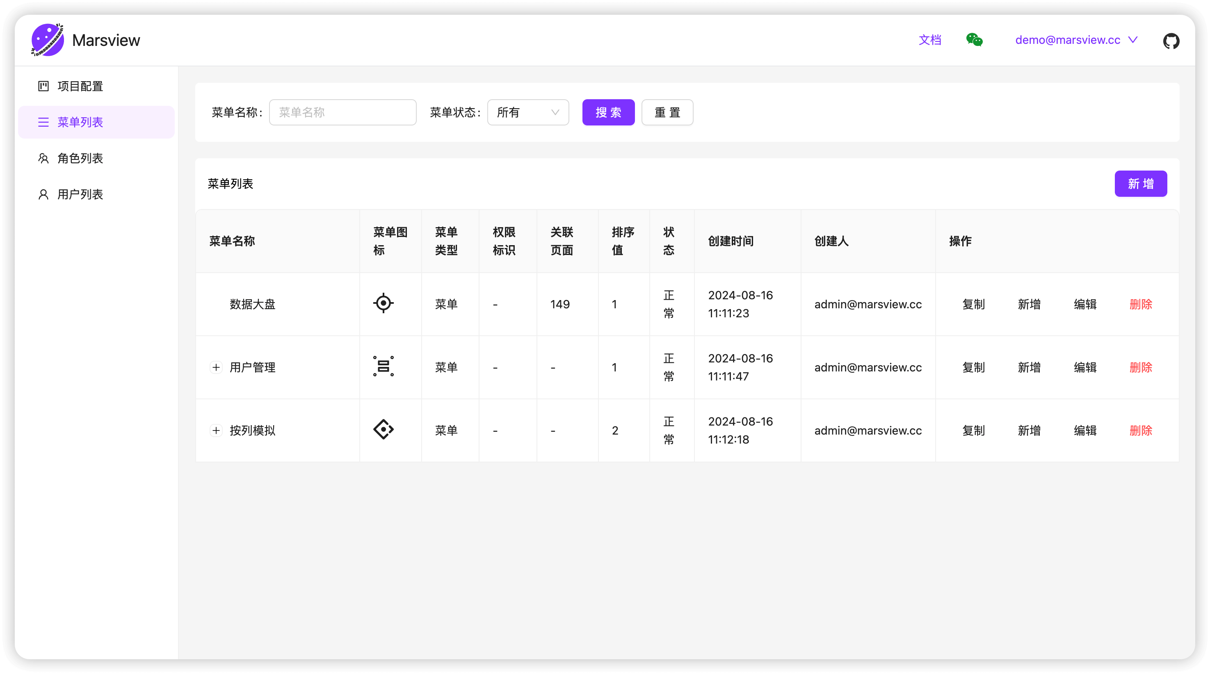Click 编辑 for 数据大盘 row
This screenshot has height=674, width=1210.
pos(1085,304)
